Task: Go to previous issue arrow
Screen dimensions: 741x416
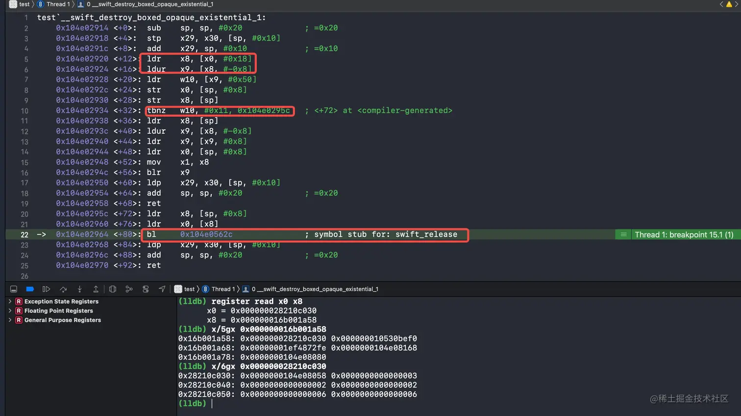Action: [x=721, y=4]
